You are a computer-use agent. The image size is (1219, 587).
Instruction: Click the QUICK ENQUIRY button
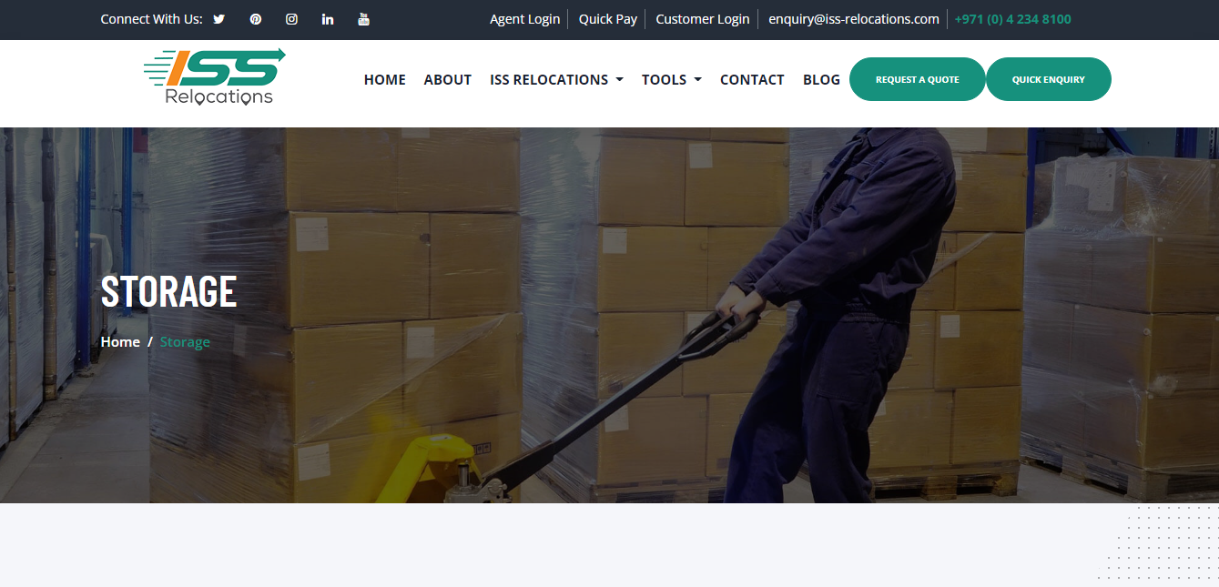tap(1049, 79)
